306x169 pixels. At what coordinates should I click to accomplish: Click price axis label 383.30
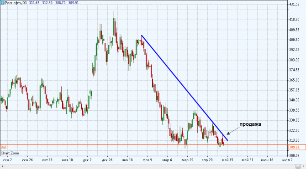point(294,60)
